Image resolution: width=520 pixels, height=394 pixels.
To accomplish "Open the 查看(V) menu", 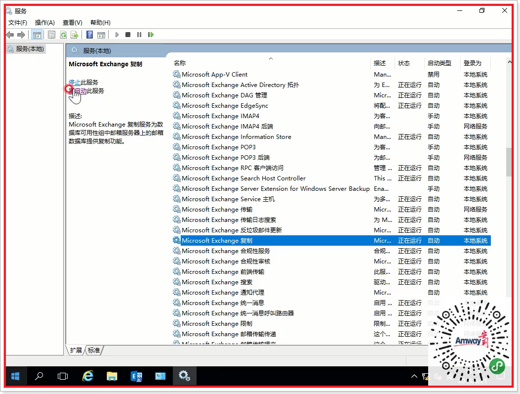I will (x=72, y=23).
